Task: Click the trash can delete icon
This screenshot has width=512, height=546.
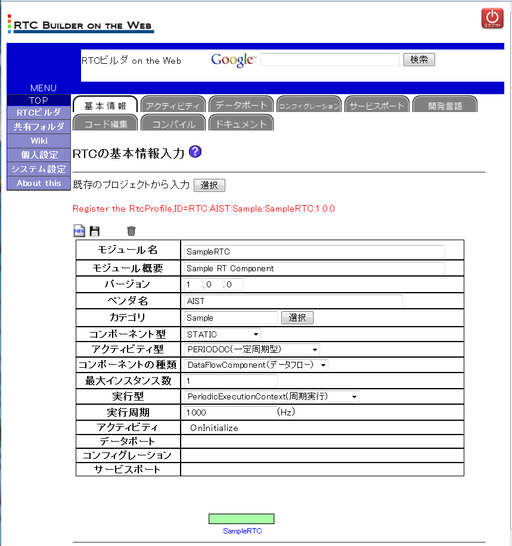Action: tap(131, 231)
